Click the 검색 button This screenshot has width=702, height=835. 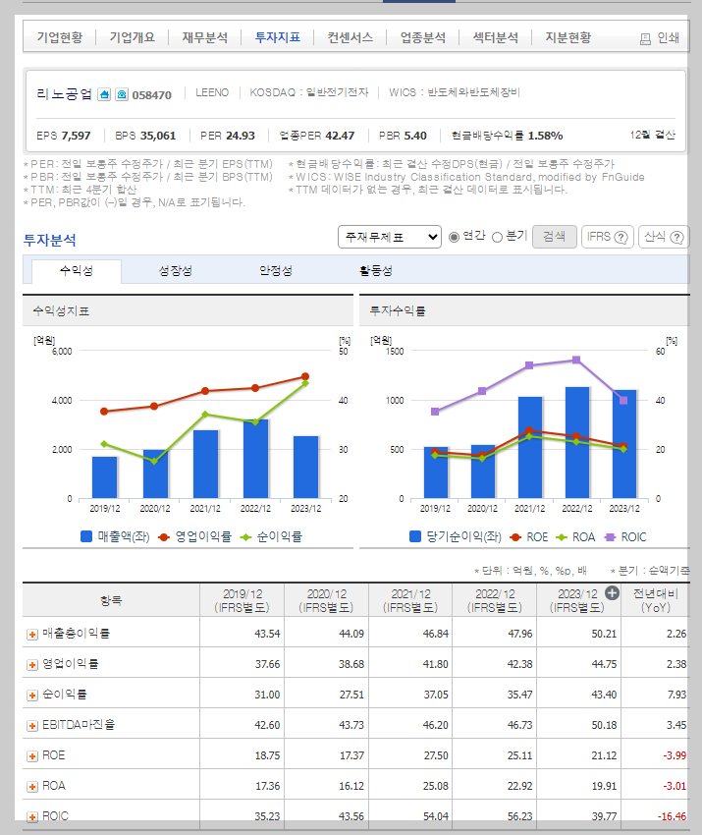coord(554,237)
